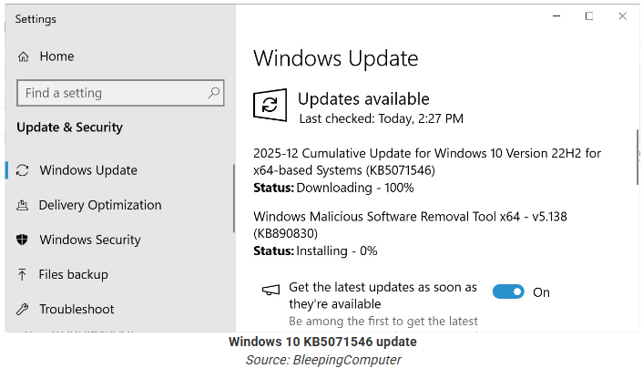This screenshot has width=643, height=368.
Task: Open the Files backup label in sidebar
Action: 74,274
